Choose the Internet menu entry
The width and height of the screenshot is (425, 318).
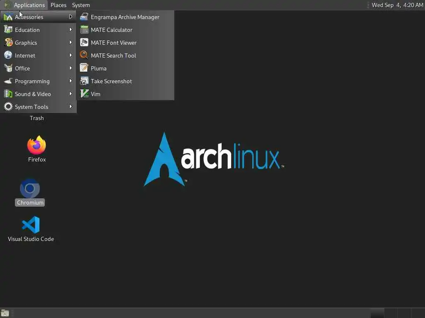pos(38,55)
